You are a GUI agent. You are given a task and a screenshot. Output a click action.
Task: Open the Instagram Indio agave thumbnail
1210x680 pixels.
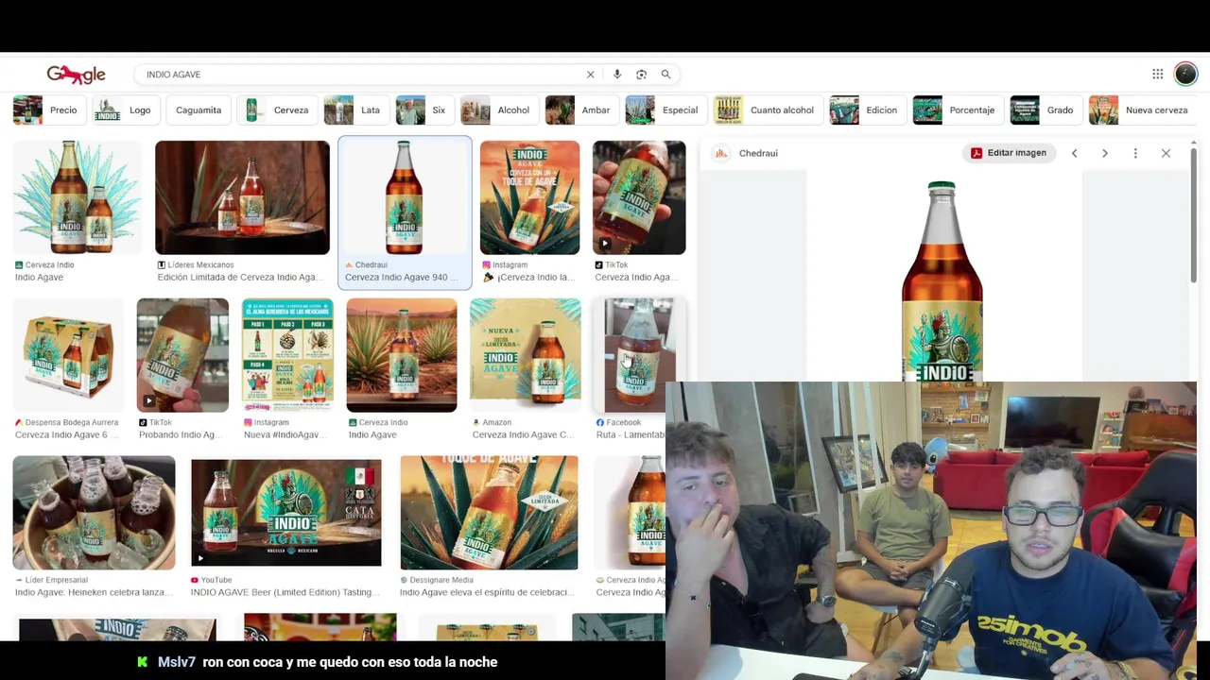tap(529, 197)
